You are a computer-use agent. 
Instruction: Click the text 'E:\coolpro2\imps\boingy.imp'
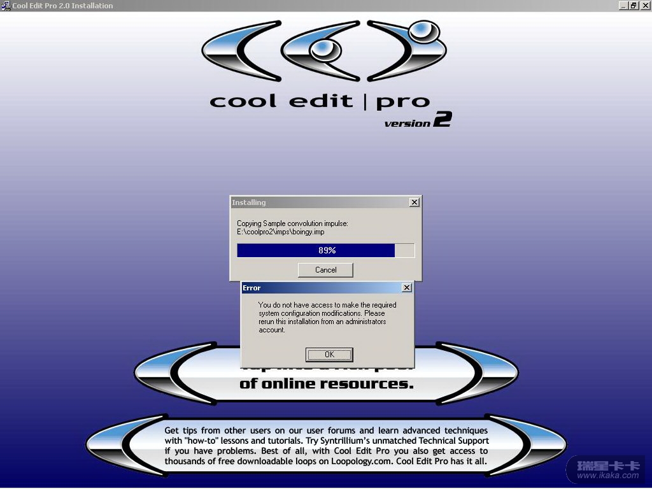[281, 232]
